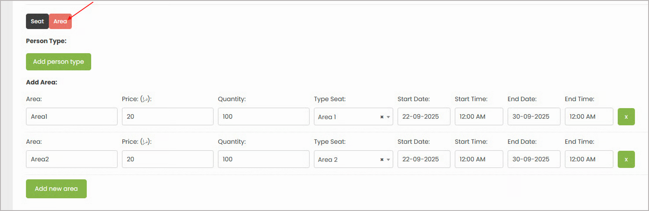The height and width of the screenshot is (211, 649).
Task: Click the Quantity field in Area2 row
Action: point(264,159)
